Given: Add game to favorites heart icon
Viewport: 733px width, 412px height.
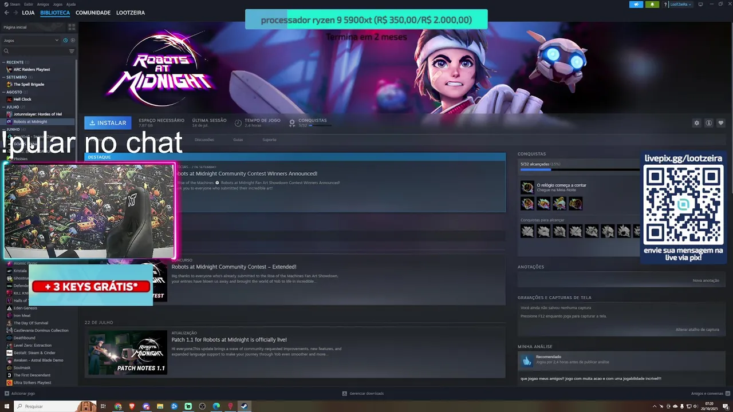Looking at the screenshot, I should click(x=721, y=123).
